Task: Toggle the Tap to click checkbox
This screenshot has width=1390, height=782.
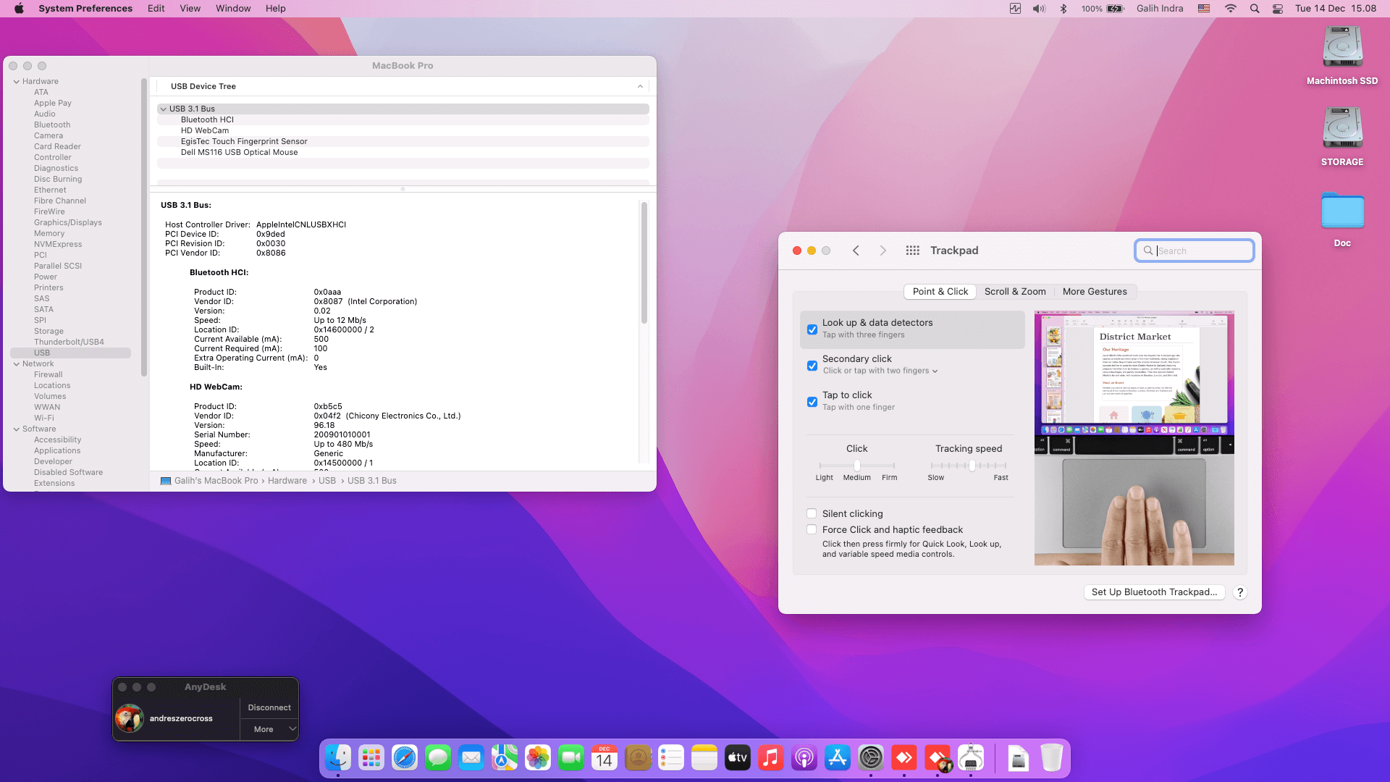Action: click(x=812, y=402)
